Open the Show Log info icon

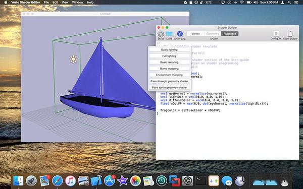pos(180,34)
